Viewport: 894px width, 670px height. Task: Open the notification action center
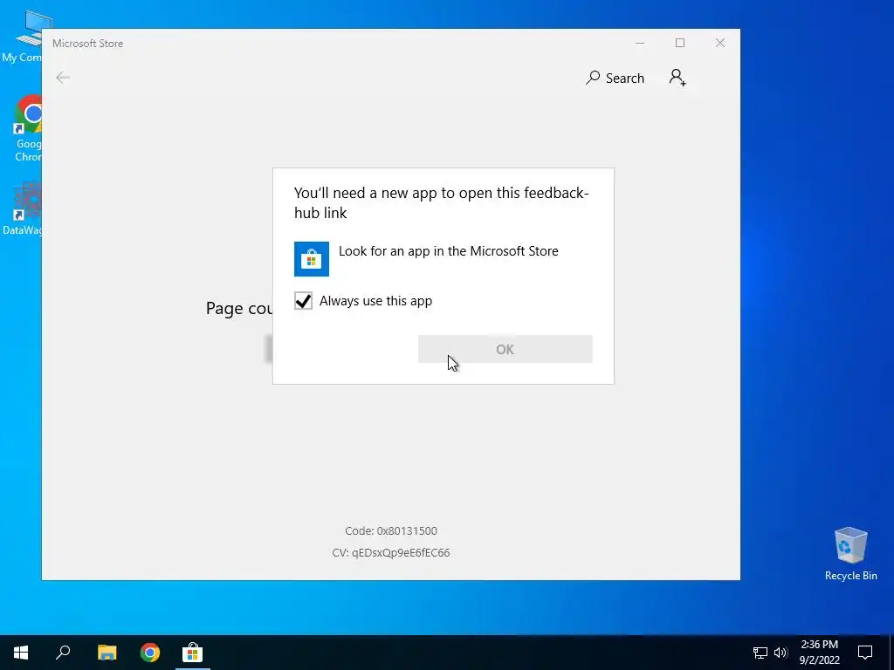point(865,653)
